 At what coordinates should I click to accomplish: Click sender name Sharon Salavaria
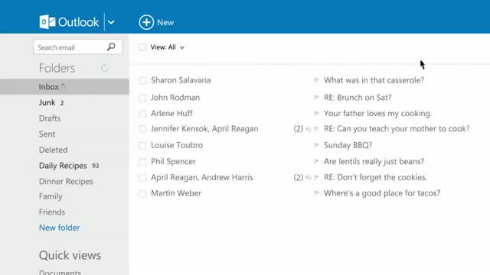tap(181, 80)
